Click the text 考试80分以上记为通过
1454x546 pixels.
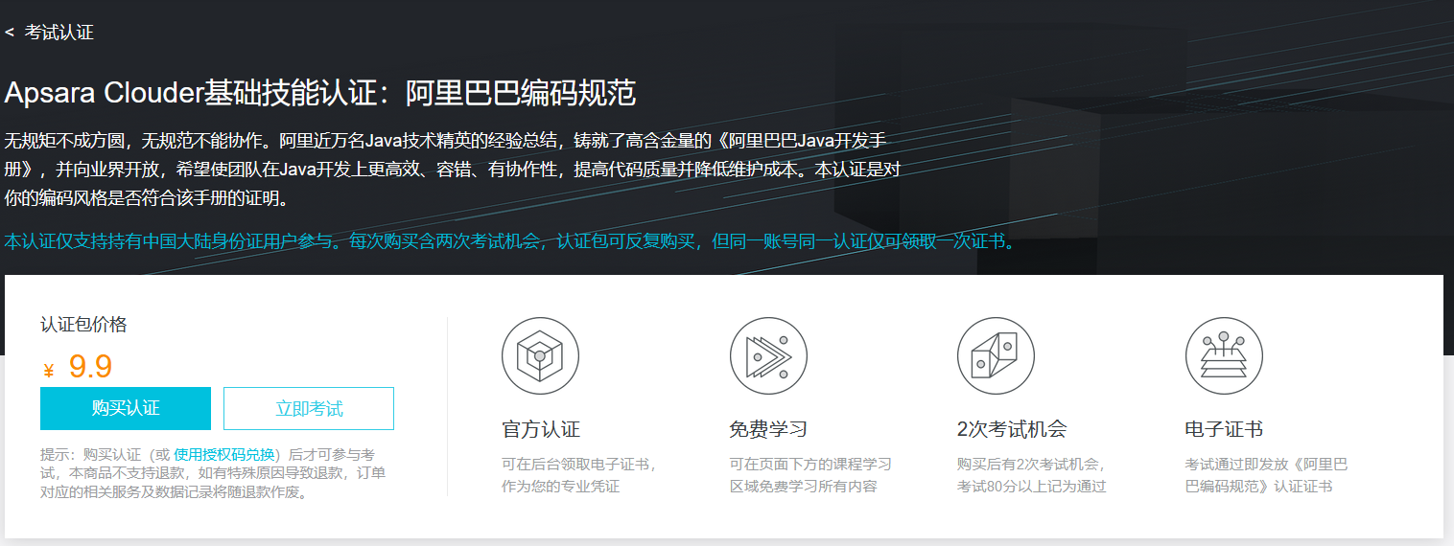click(1031, 486)
